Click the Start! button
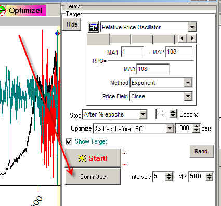221x206 pixels. click(x=93, y=158)
